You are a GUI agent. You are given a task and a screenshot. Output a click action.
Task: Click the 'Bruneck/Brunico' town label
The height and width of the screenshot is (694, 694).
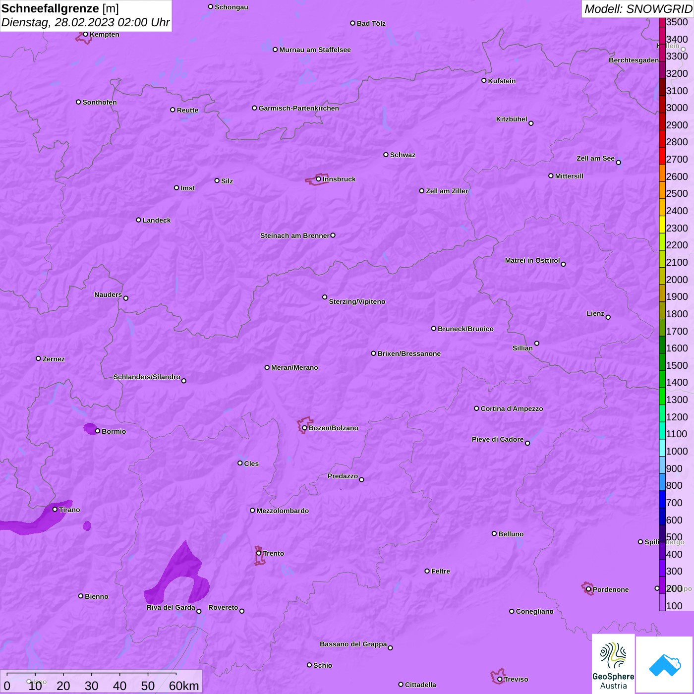coord(465,329)
